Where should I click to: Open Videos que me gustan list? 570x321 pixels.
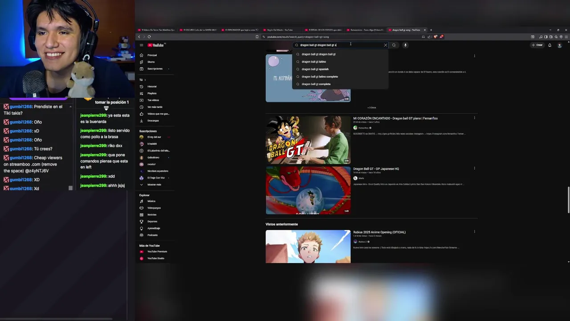coord(158,114)
